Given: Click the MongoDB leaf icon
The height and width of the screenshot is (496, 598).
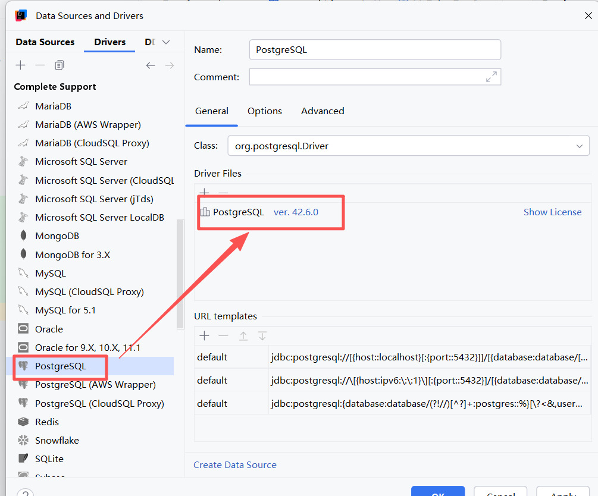Looking at the screenshot, I should click(23, 236).
